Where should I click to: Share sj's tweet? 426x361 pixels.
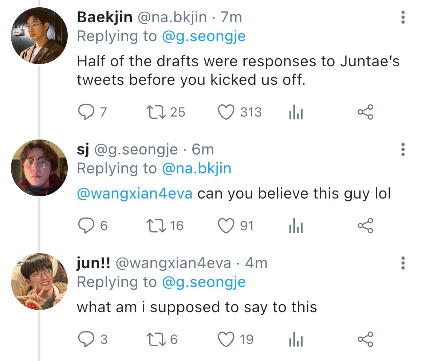point(366,225)
